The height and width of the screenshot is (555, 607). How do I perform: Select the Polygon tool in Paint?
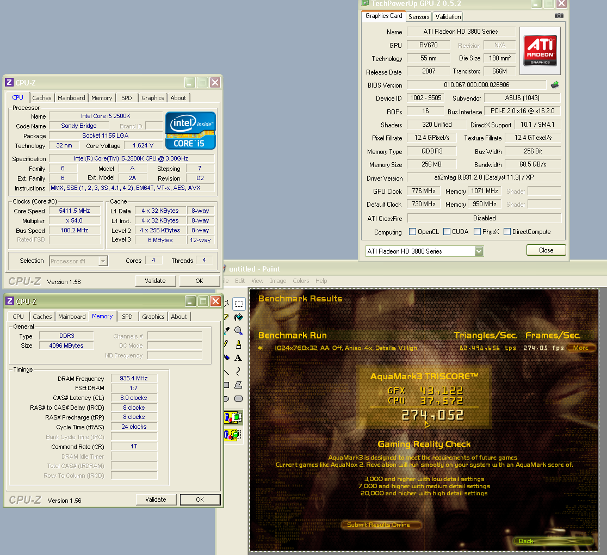coord(239,385)
